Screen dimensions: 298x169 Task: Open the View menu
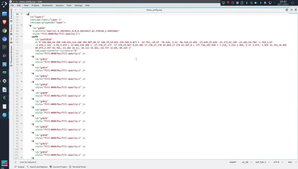tap(26, 5)
